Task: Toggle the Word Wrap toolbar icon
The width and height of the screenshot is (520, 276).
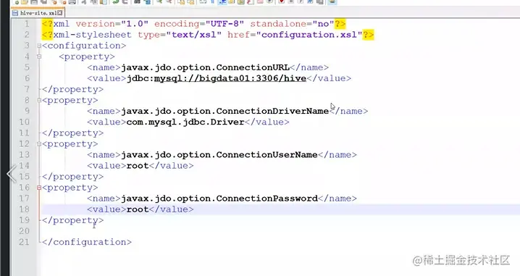Action: [x=203, y=1]
